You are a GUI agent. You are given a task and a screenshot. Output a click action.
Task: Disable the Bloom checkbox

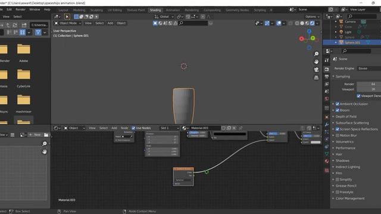(338, 110)
